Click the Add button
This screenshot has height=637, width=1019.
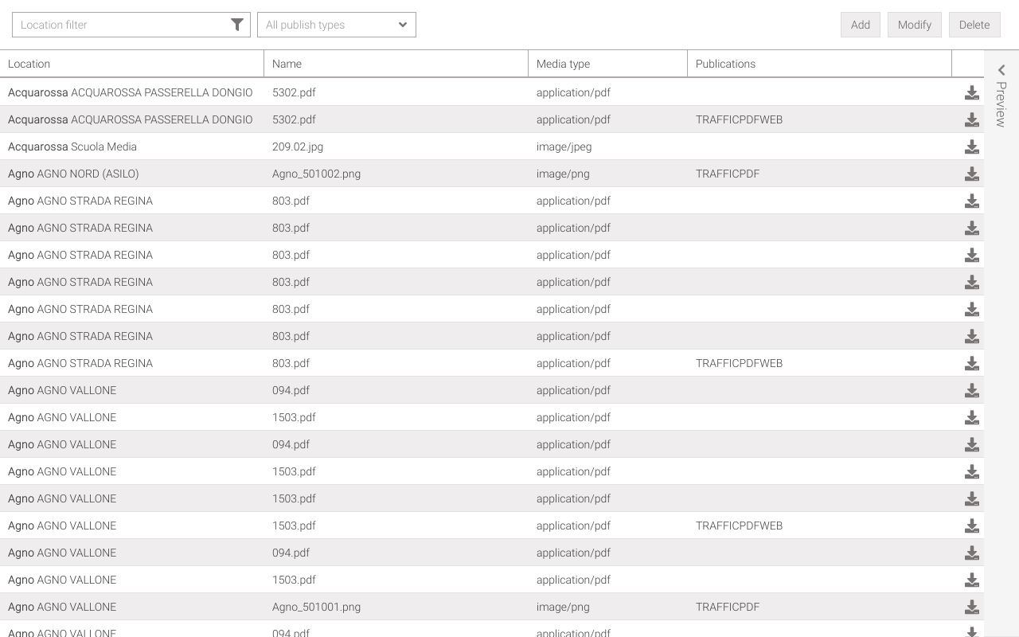point(860,25)
